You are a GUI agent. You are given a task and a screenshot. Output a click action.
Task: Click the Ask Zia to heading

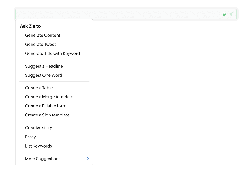(x=30, y=26)
